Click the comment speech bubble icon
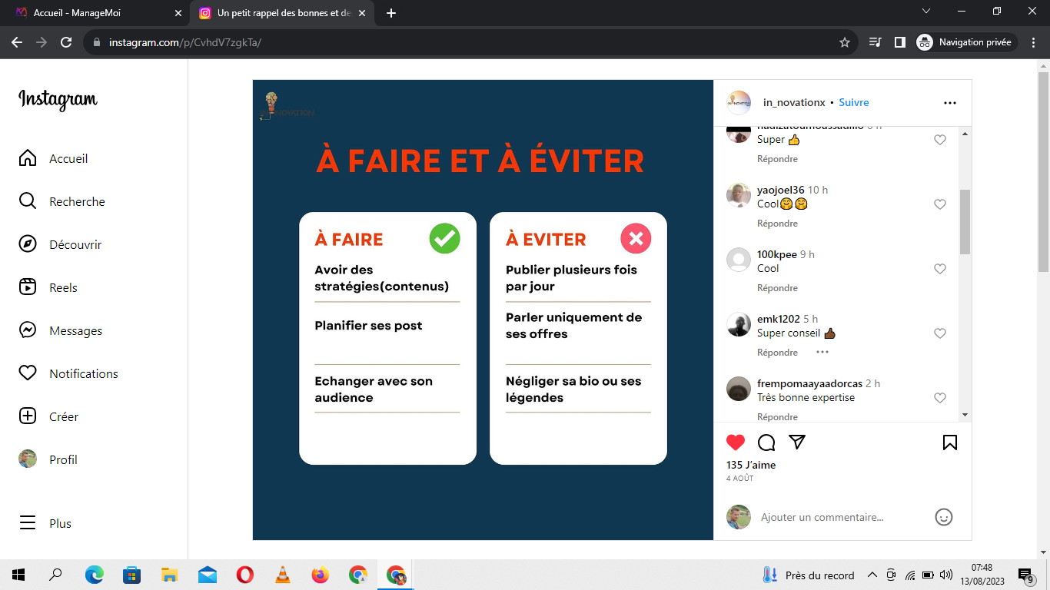 (766, 442)
